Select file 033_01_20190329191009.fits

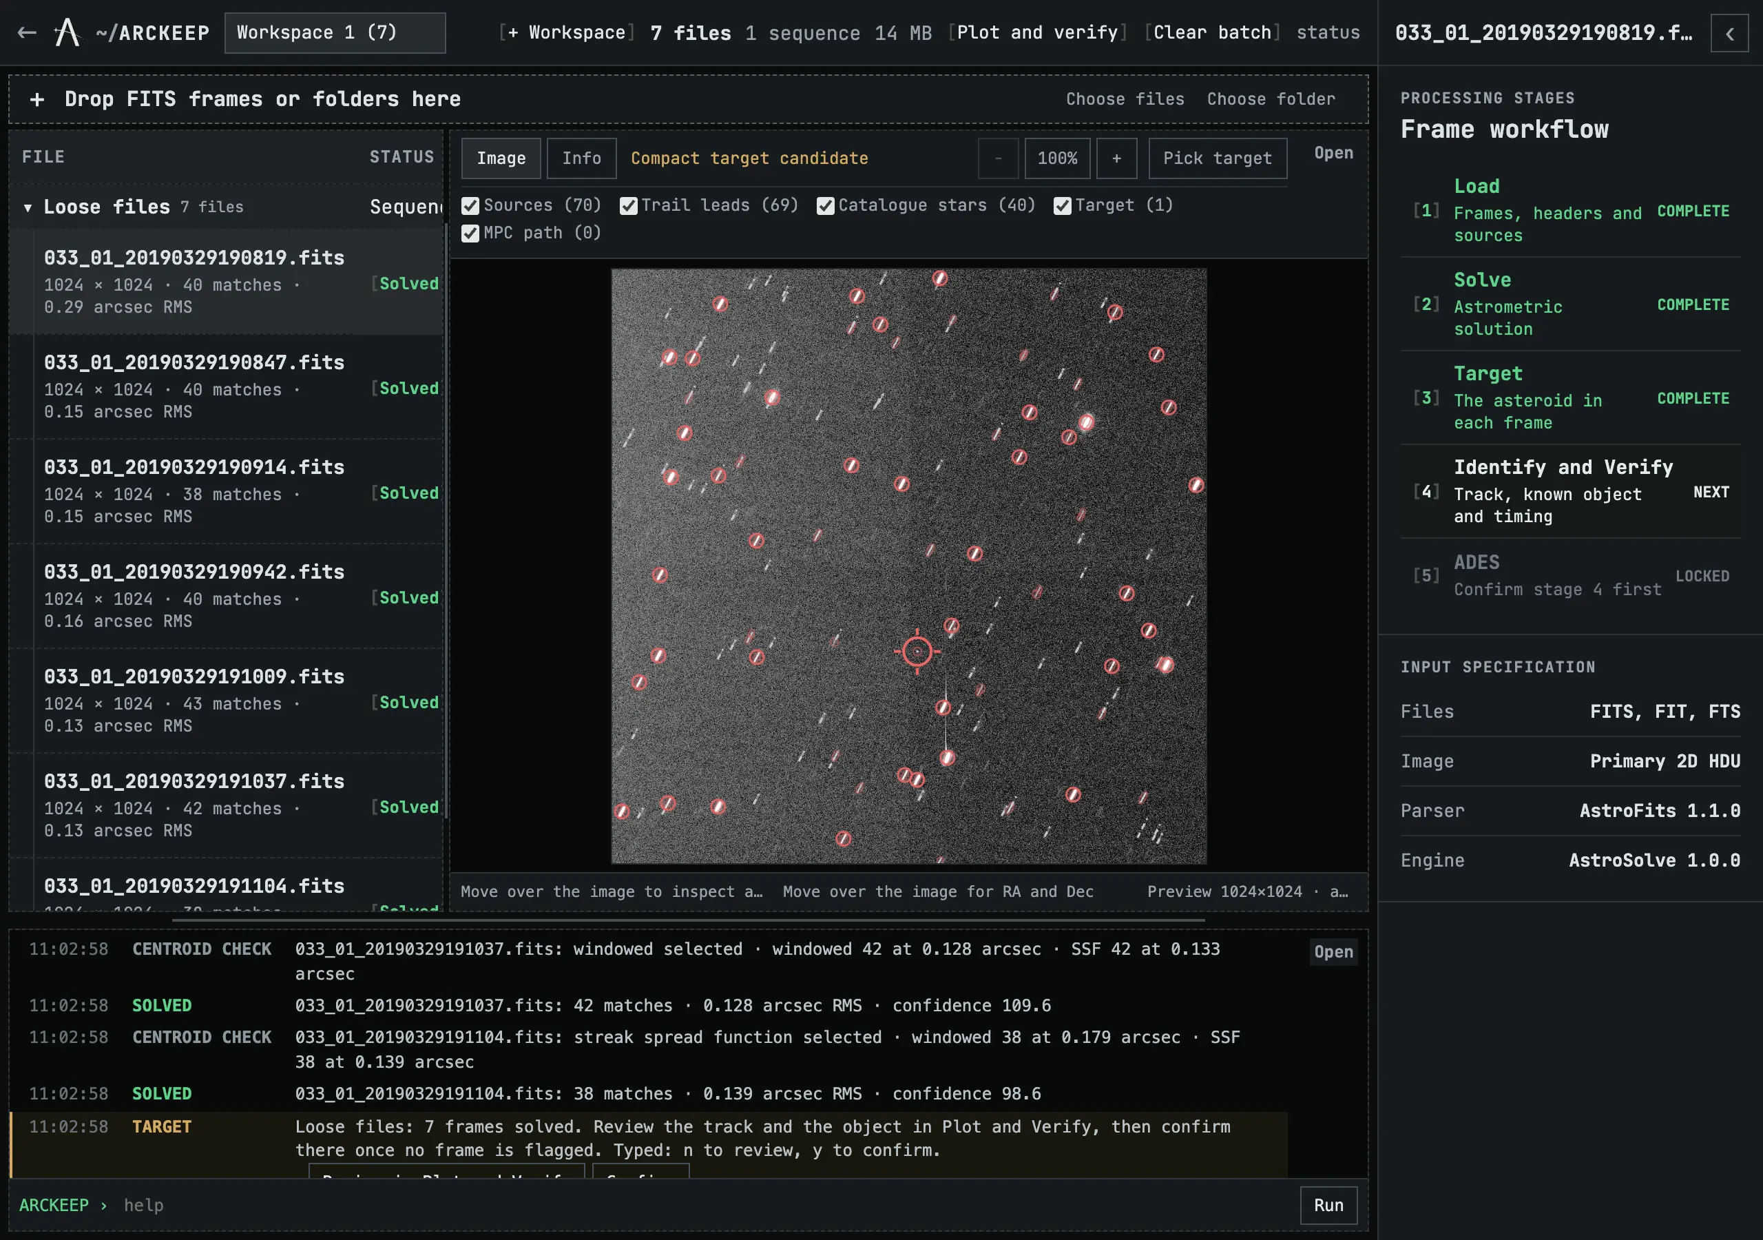point(227,701)
